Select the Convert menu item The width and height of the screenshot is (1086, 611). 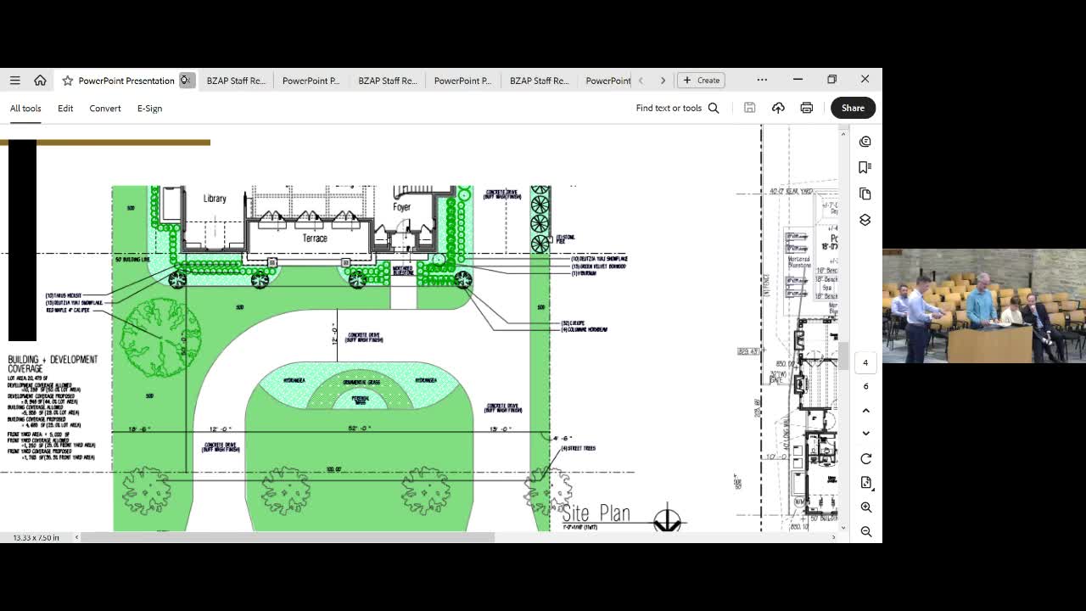point(105,109)
